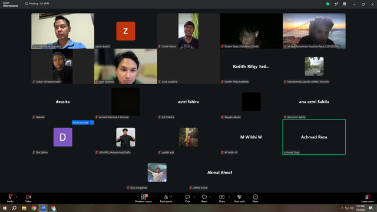377x212 pixels.
Task: Open Host tools shield
Action: click(239, 198)
